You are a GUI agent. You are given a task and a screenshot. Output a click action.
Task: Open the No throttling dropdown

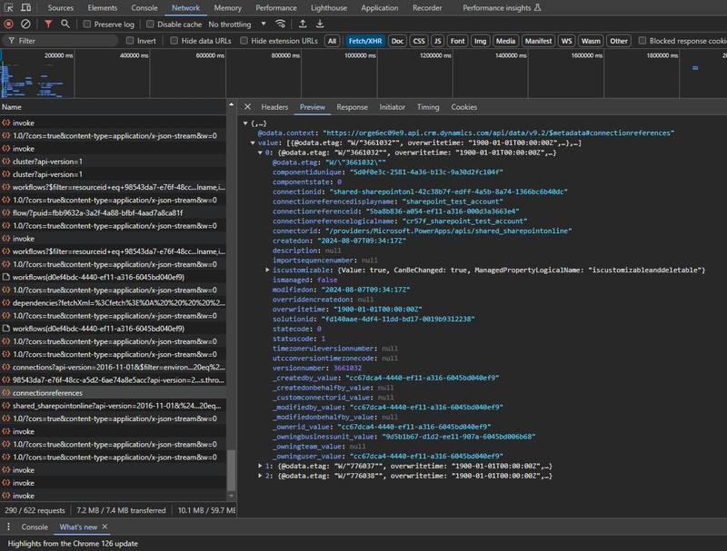[x=234, y=25]
